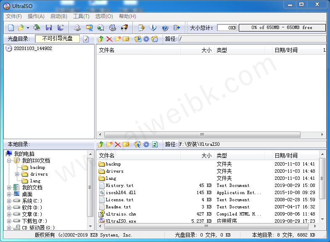Sort local list by 日期/时间 column header
Viewport: 330px width, 242px height.
coord(296,155)
